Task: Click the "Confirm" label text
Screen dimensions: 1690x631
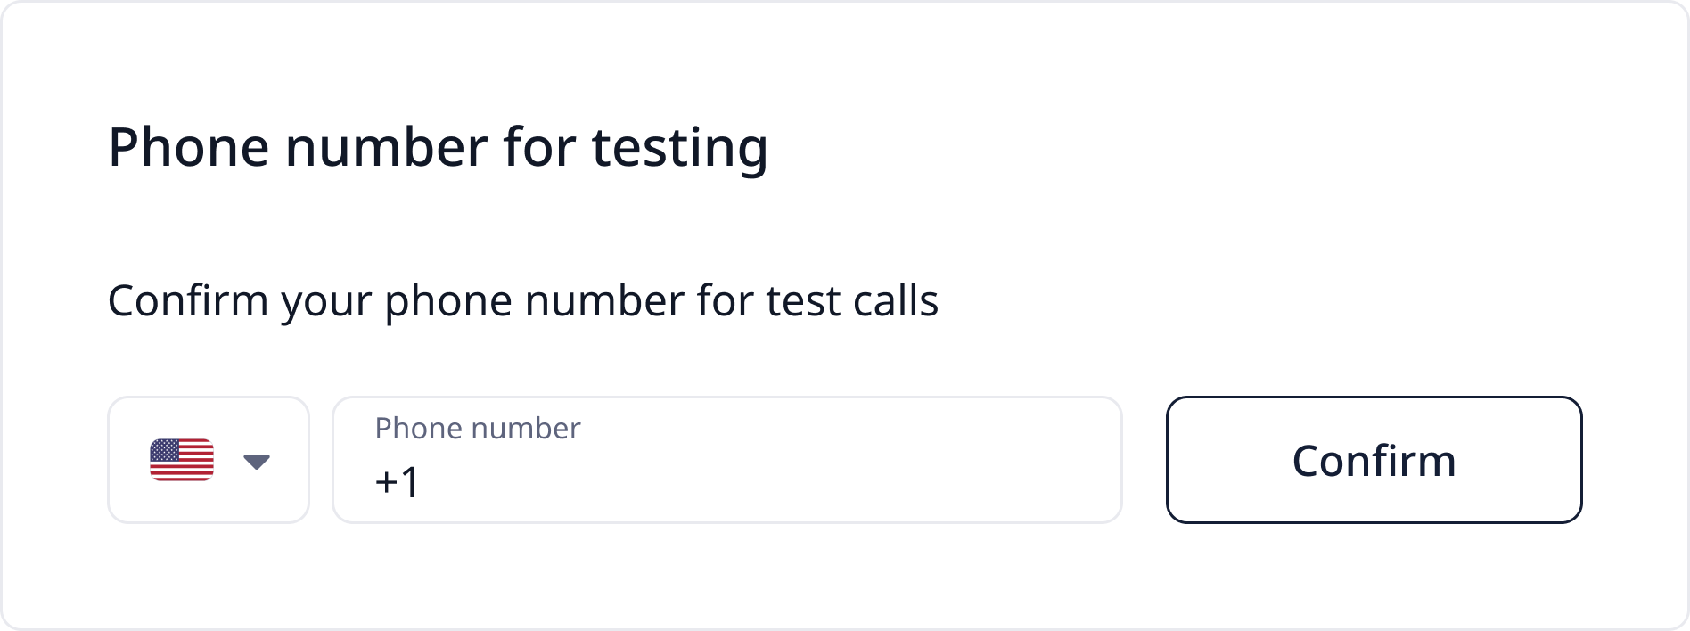Action: pyautogui.click(x=1374, y=461)
